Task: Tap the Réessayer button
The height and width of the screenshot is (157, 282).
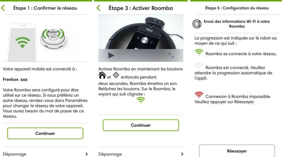Action: (237, 151)
